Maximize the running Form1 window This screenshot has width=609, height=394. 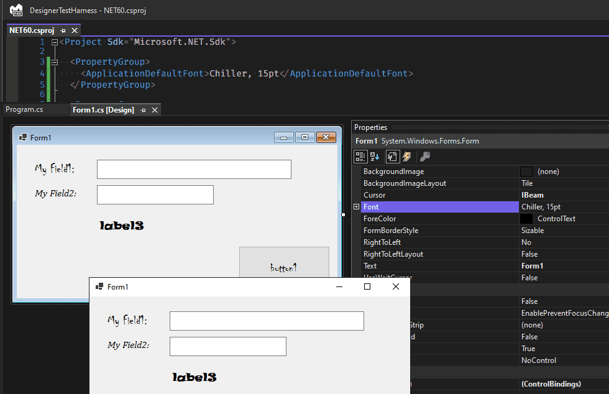pos(367,286)
